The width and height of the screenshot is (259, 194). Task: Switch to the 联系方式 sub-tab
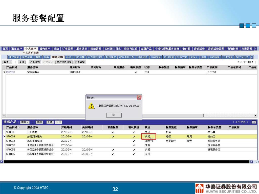(x=182, y=57)
